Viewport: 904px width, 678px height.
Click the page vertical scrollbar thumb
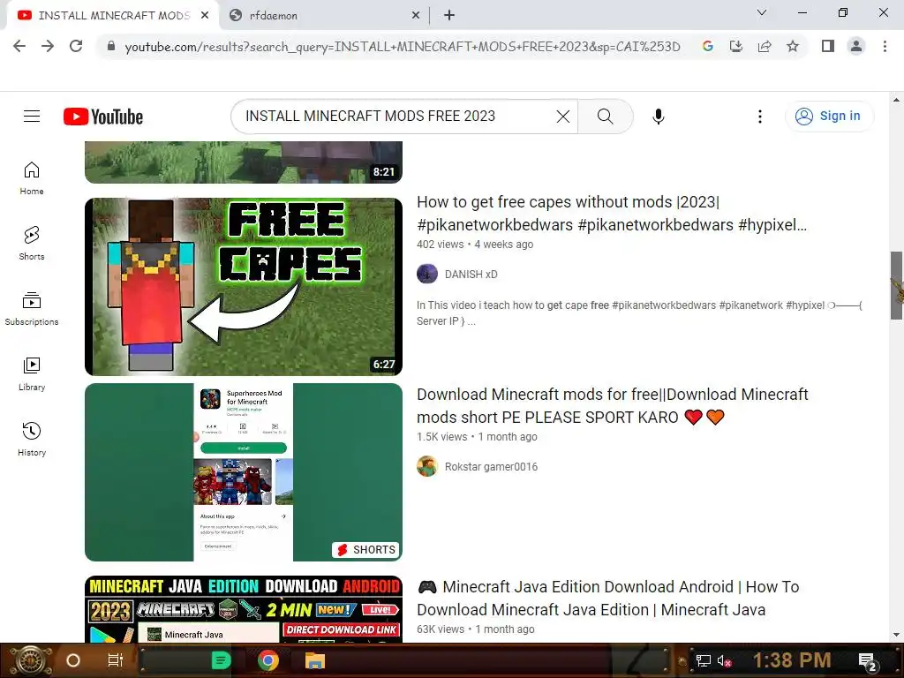[897, 285]
